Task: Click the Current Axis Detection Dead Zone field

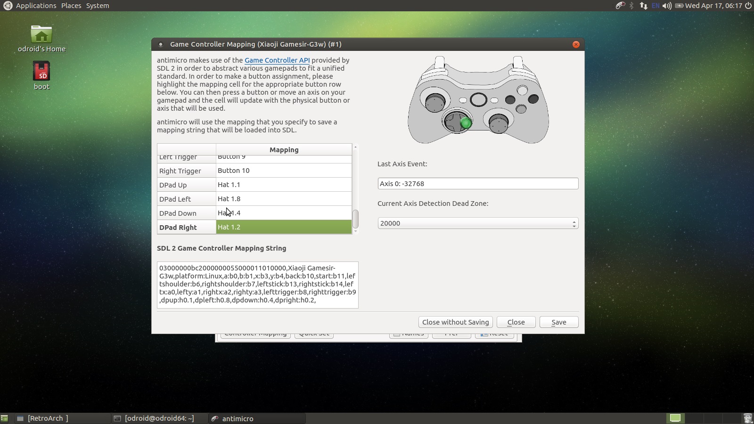Action: (474, 223)
